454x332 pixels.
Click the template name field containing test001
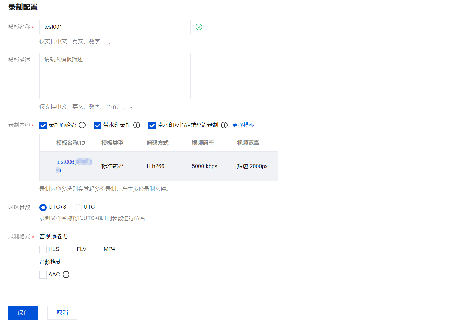[115, 27]
